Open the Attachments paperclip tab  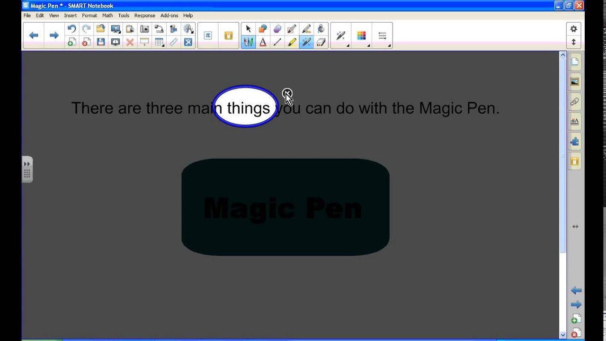point(575,101)
